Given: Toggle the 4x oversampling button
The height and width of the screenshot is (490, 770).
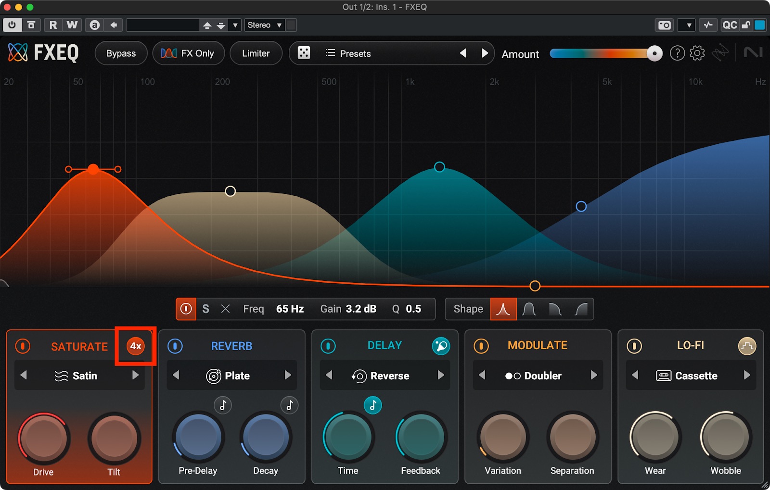Looking at the screenshot, I should 136,346.
